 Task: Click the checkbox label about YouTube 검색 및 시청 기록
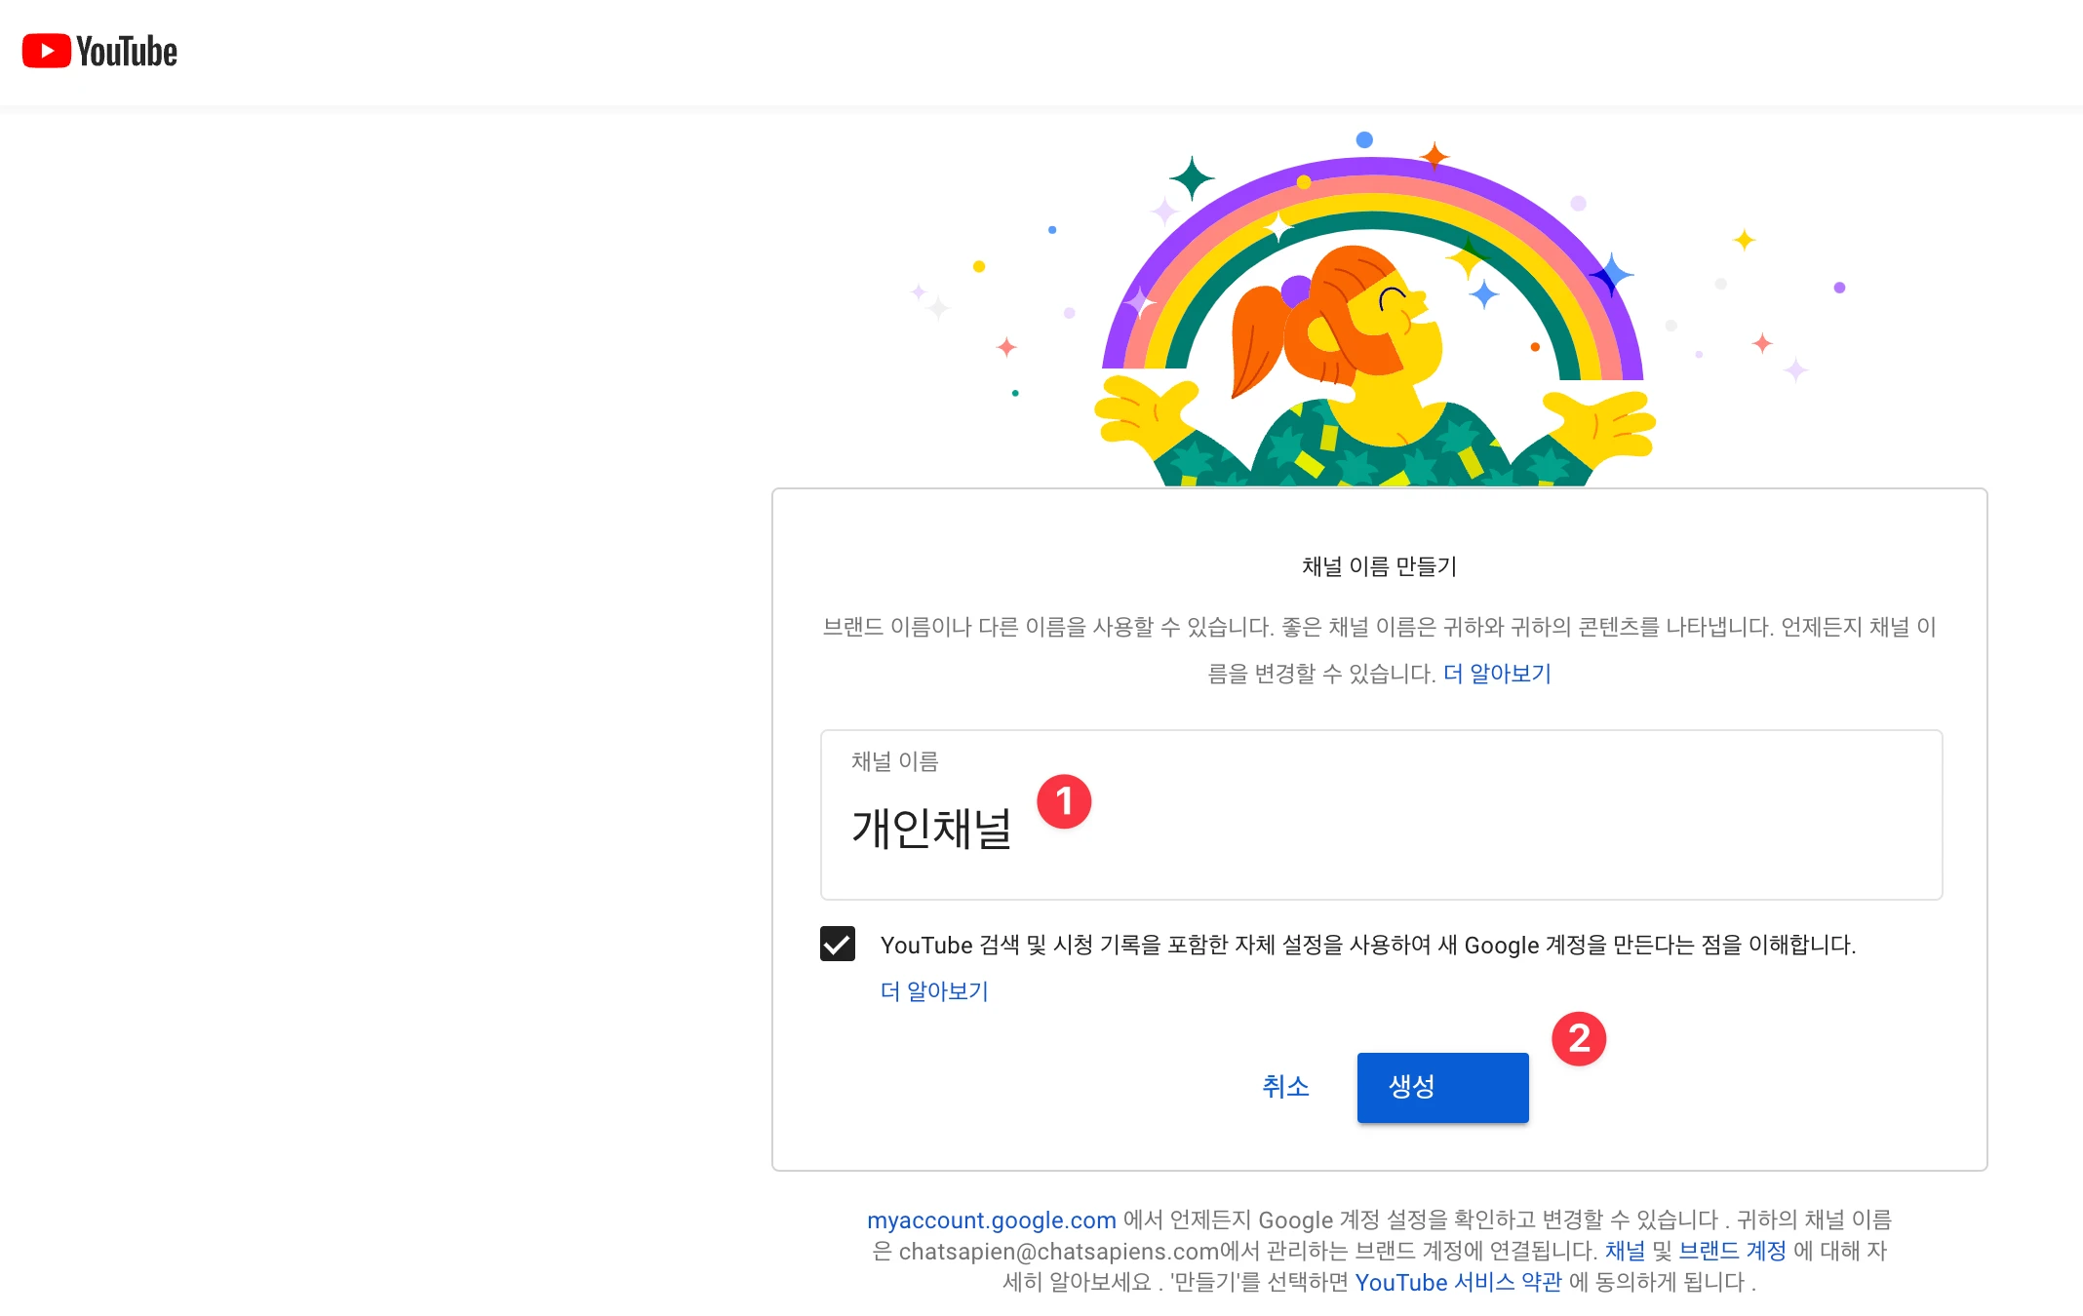coord(1367,945)
